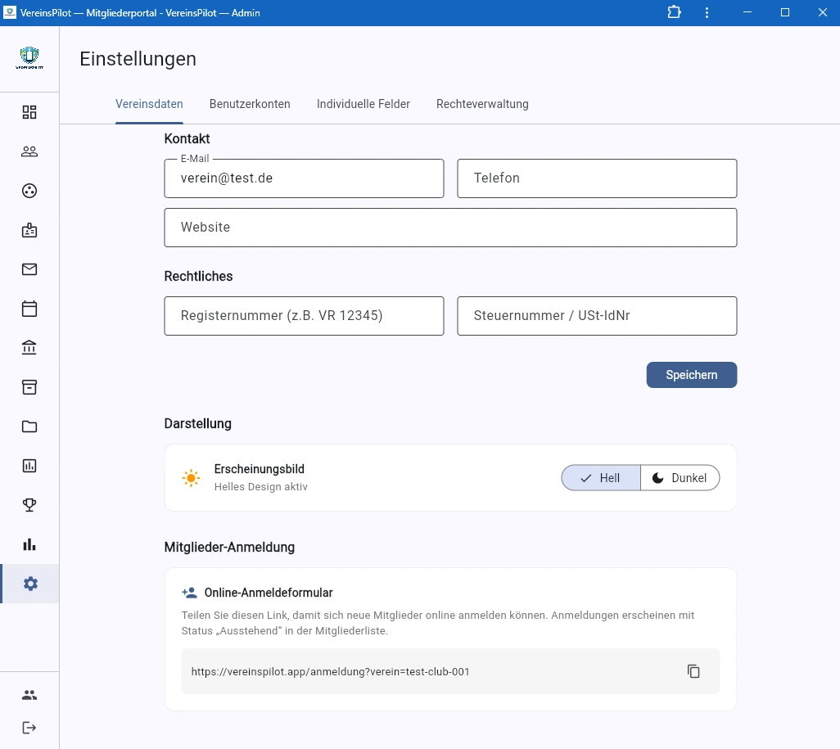The image size is (840, 749).
Task: Open the Rechteverwaltung tab
Action: pos(482,104)
